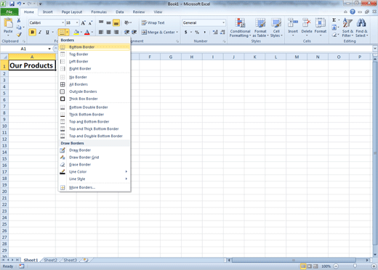The width and height of the screenshot is (378, 270).
Task: Click the Fill Color bucket icon
Action: point(76,32)
